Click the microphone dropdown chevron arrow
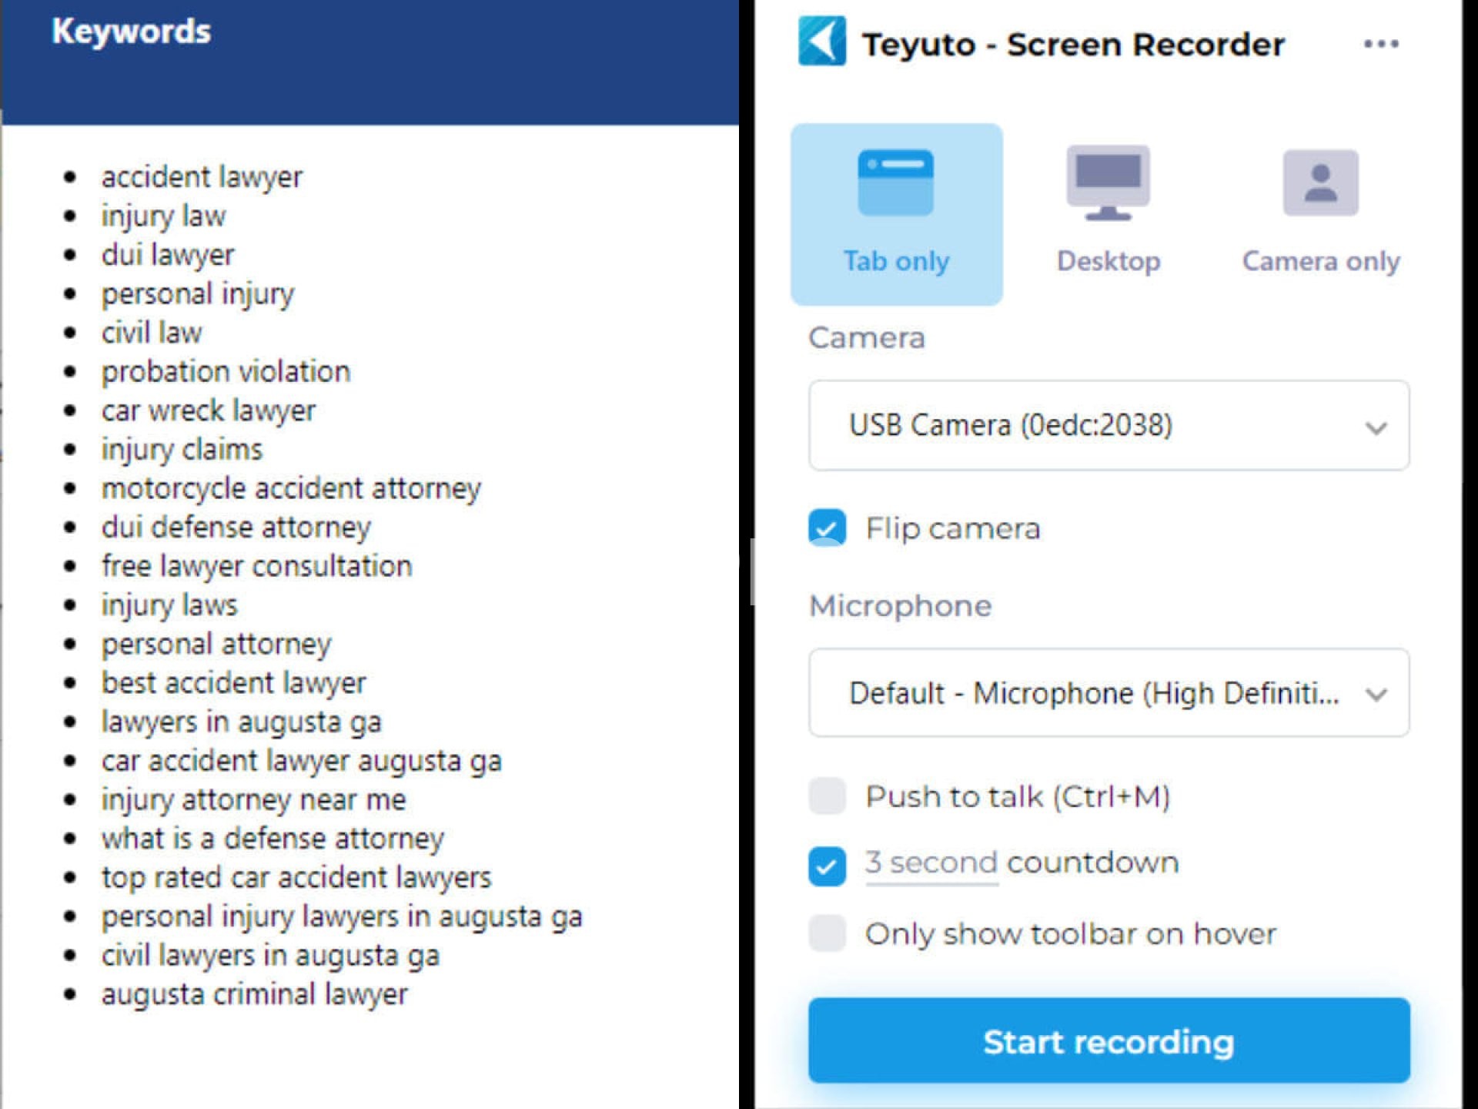Viewport: 1478px width, 1109px height. point(1376,695)
